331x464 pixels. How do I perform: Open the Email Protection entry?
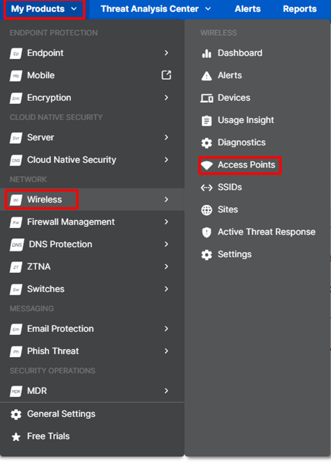point(60,329)
